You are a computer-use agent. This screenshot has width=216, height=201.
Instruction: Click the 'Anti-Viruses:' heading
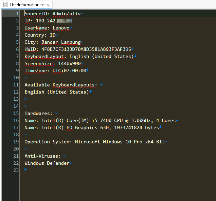click(42, 156)
